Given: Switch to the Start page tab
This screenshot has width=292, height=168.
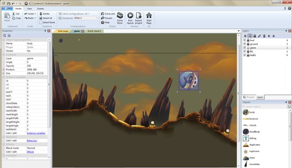Looking at the screenshot, I should tap(62, 31).
